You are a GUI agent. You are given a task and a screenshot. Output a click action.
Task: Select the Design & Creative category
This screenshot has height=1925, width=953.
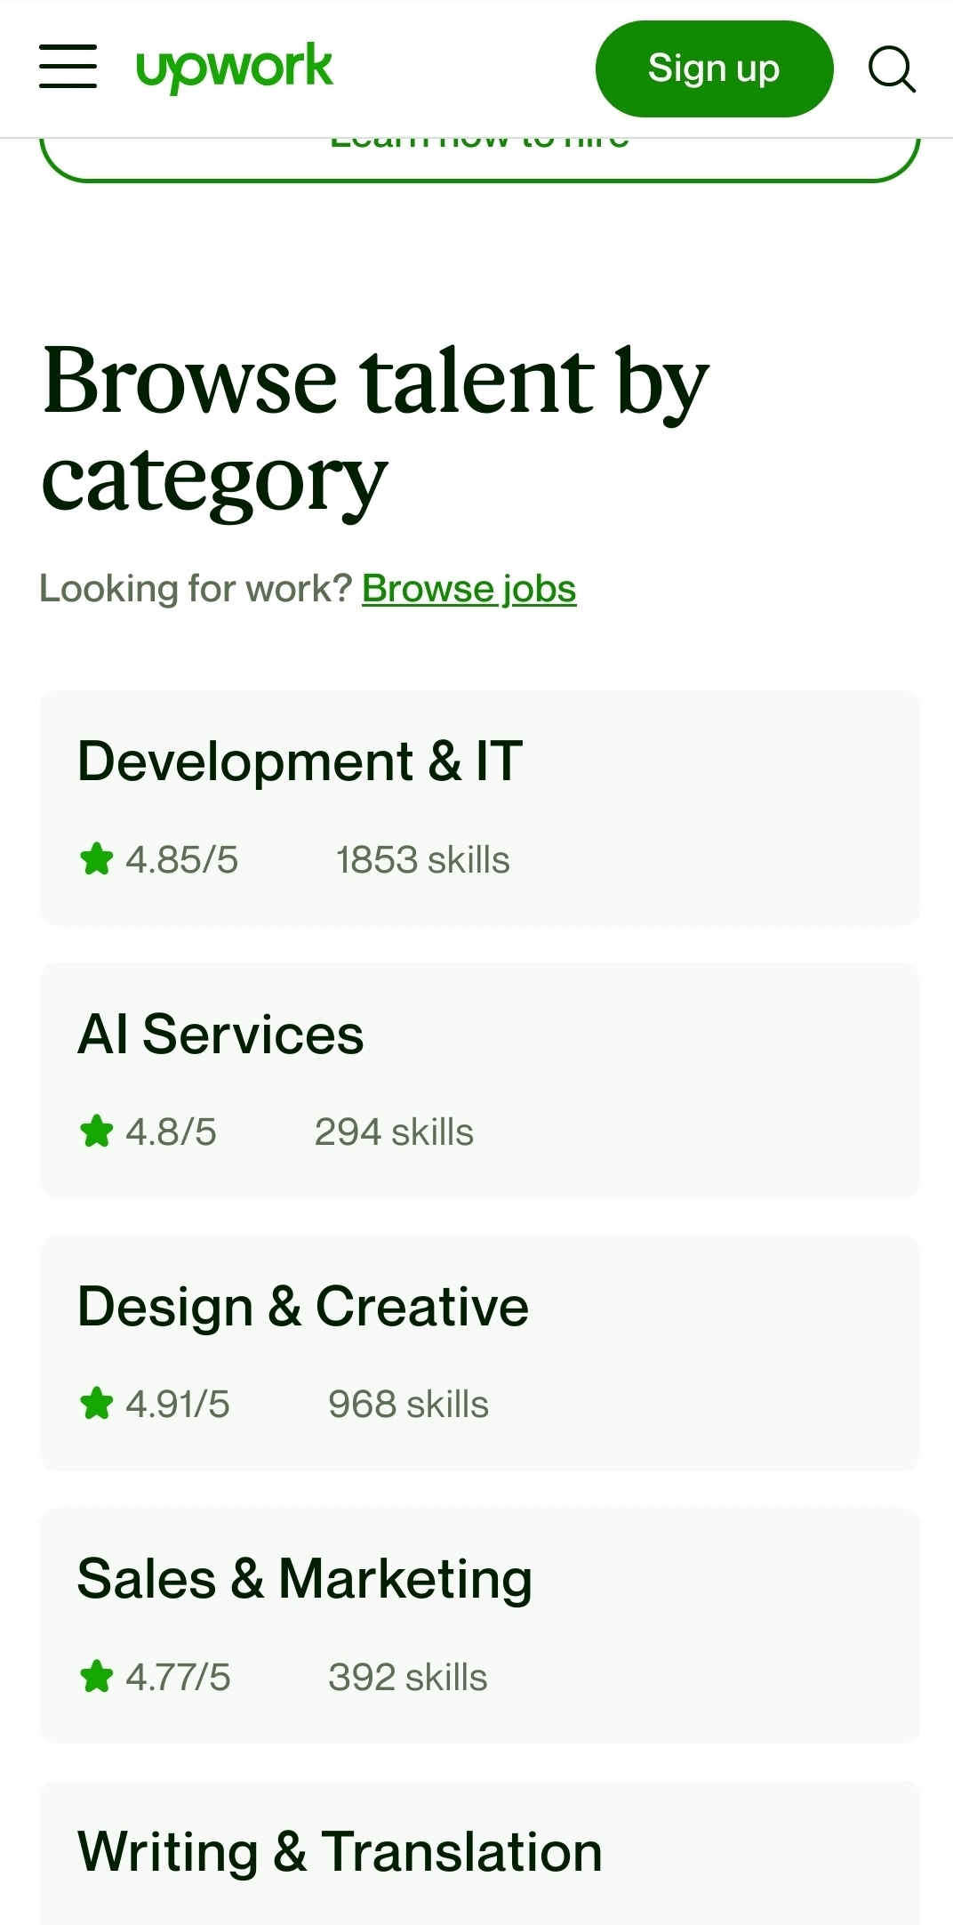[303, 1307]
